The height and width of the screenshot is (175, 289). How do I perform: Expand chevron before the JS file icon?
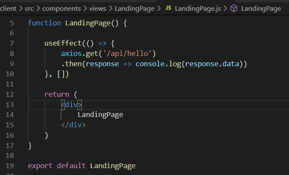(159, 9)
